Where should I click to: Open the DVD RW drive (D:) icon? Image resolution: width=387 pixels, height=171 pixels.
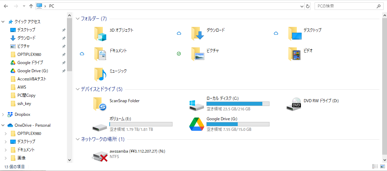pyautogui.click(x=293, y=104)
